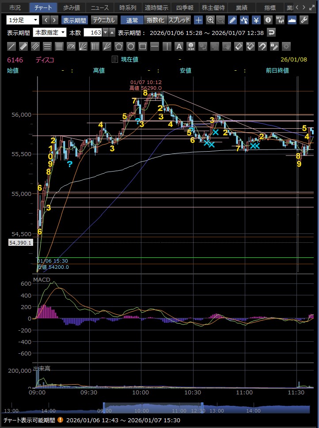Image resolution: width=319 pixels, height=428 pixels.
Task: Click the 表示期間 button
Action: pyautogui.click(x=75, y=20)
